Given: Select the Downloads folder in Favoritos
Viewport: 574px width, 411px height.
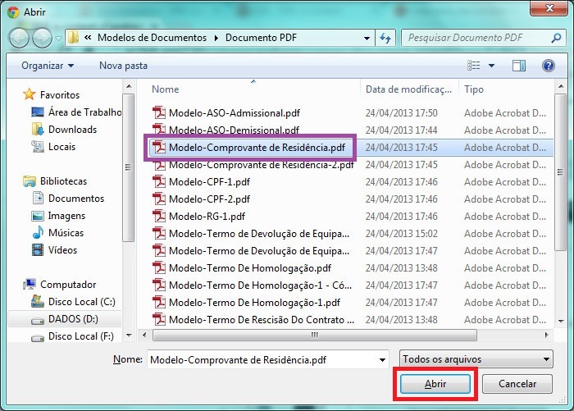Looking at the screenshot, I should [x=72, y=130].
